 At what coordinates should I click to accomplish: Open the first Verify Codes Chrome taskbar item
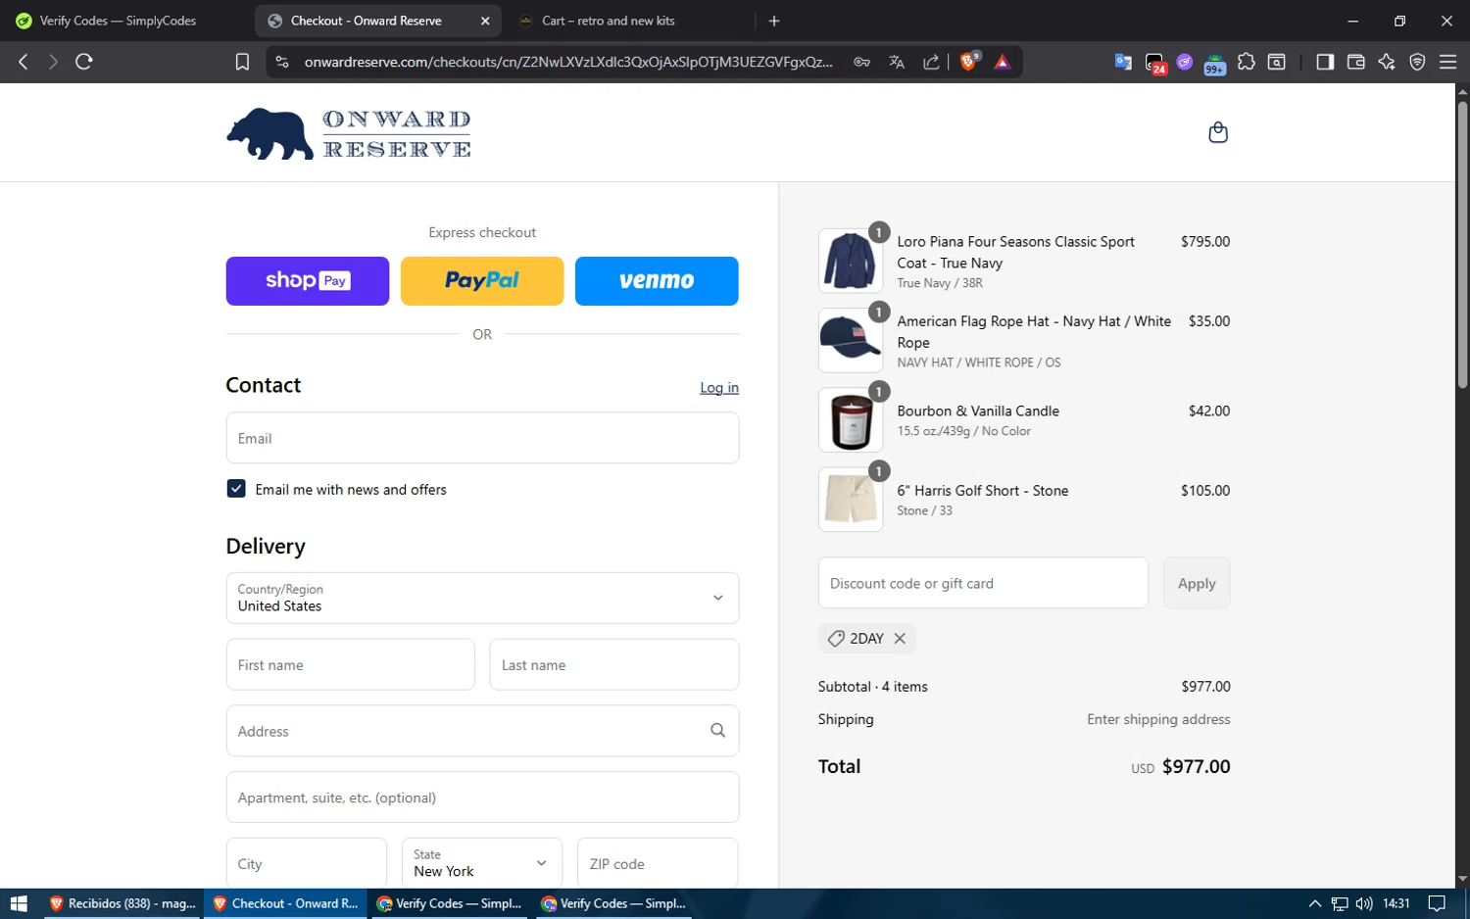tap(450, 903)
